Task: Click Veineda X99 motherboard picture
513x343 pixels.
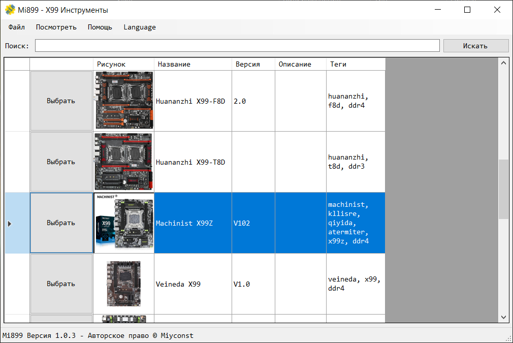Action: [123, 284]
